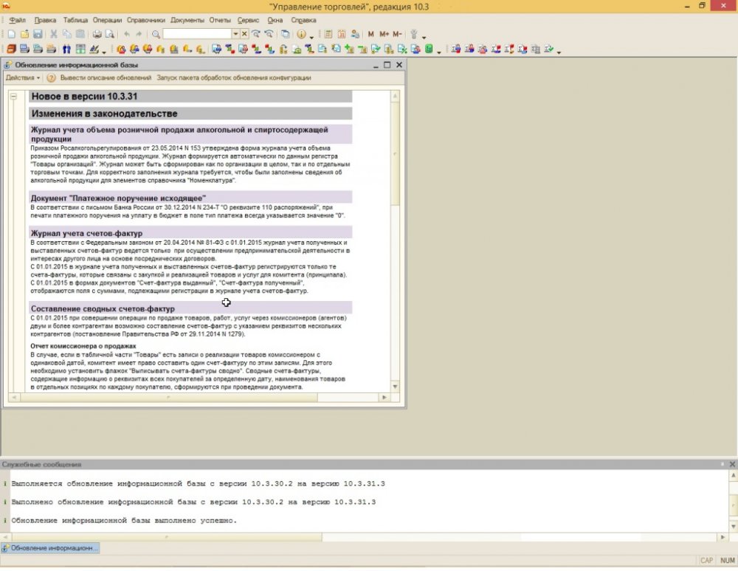
Task: Click the question mark help icon in update window
Action: pyautogui.click(x=51, y=77)
